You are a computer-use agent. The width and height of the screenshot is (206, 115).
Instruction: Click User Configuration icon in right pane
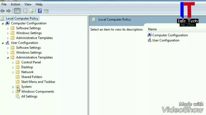(149, 40)
